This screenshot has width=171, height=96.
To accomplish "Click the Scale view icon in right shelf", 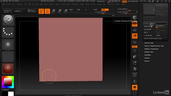I will [x=135, y=63].
